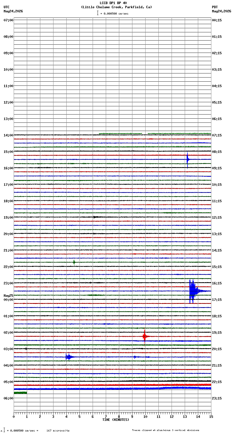Click the 'May24,2026' date under UTC
The image size is (233, 434).
pos(13,11)
